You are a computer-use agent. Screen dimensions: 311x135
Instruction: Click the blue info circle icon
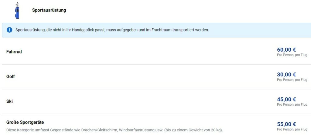(x=9, y=30)
